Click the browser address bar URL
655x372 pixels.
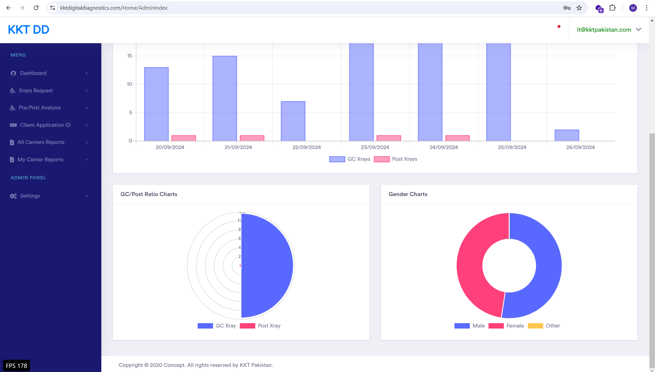click(114, 8)
